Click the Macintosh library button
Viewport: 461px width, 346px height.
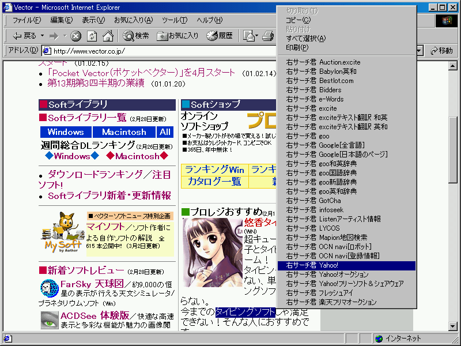pyautogui.click(x=124, y=132)
